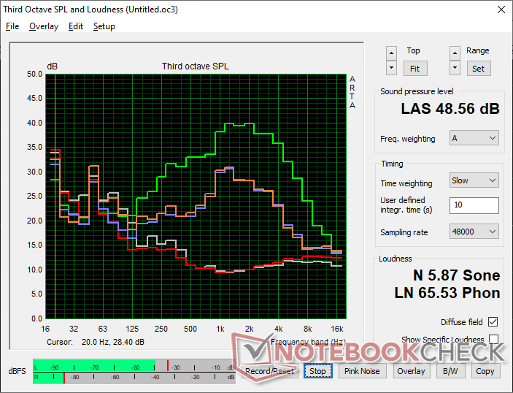This screenshot has height=393, width=513.
Task: Click the left channel dBFS level meter
Action: click(x=131, y=366)
